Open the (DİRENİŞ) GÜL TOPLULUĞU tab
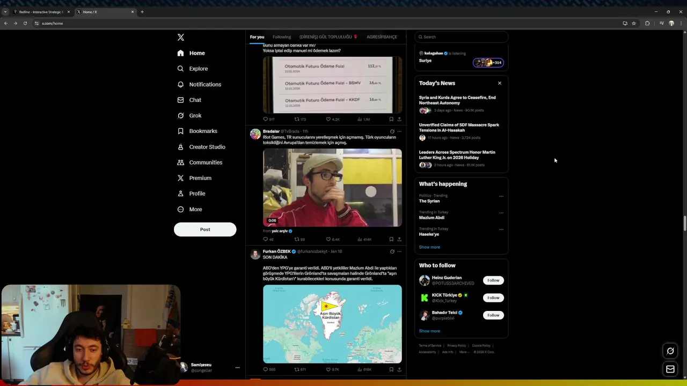 point(328,37)
